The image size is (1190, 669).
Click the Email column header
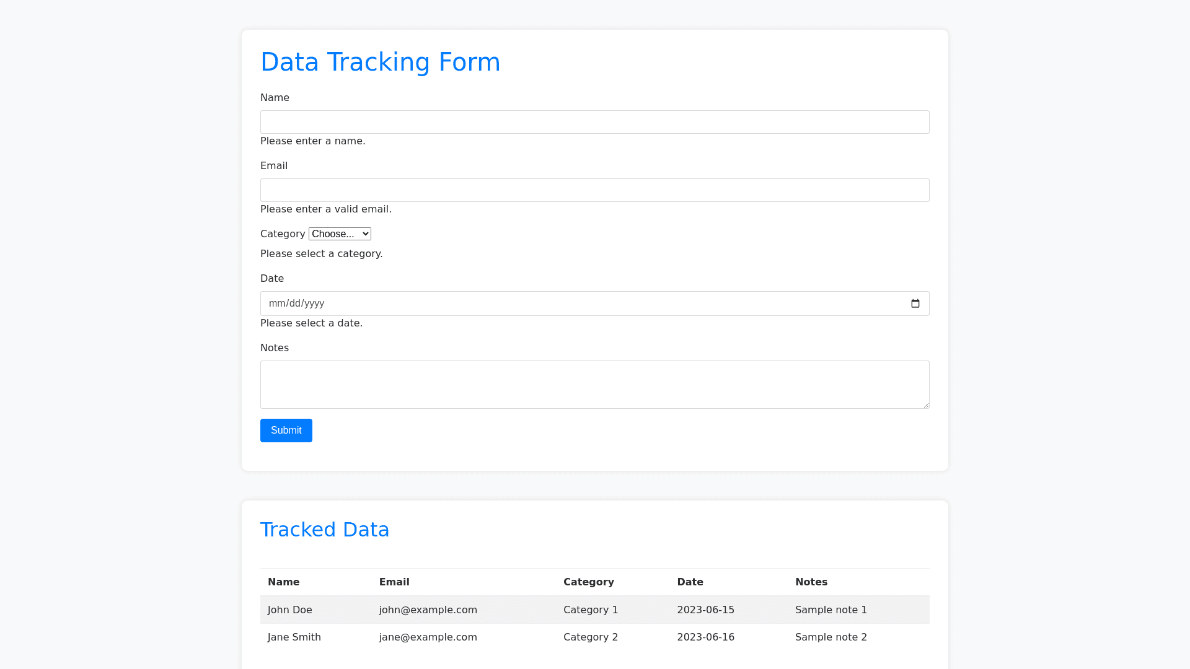tap(394, 582)
